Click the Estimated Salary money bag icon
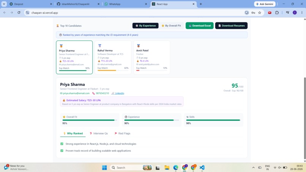306x172 pixels. (x=64, y=100)
